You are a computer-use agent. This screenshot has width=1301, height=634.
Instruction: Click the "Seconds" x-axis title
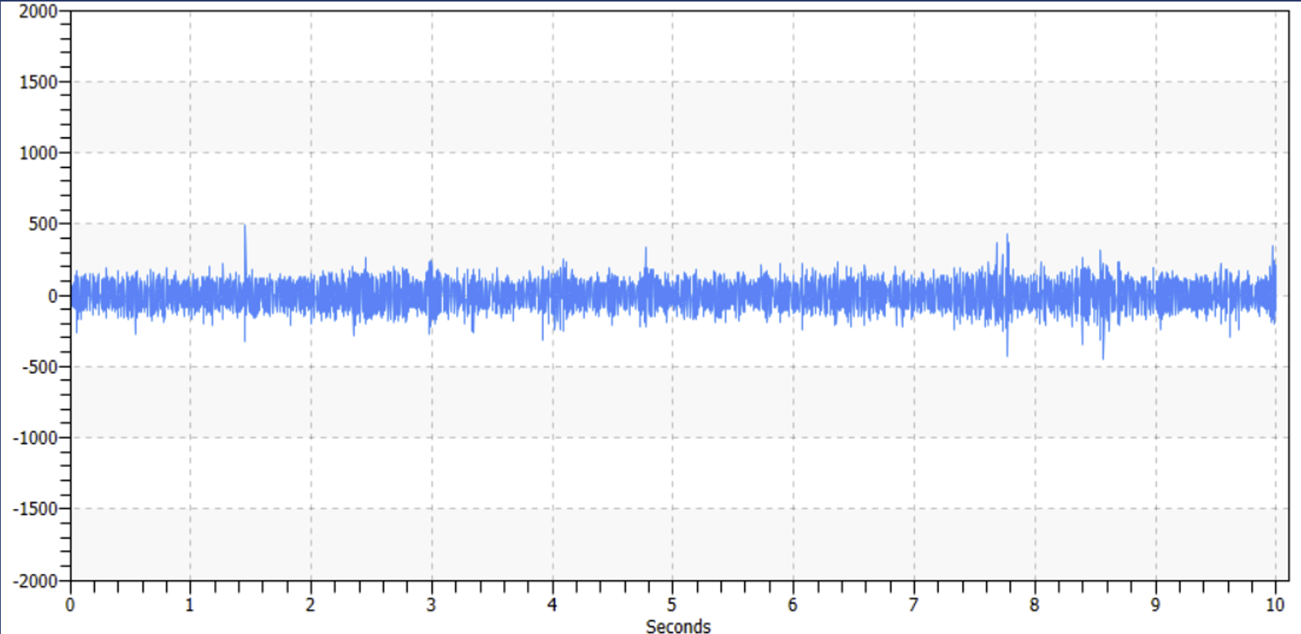click(678, 626)
